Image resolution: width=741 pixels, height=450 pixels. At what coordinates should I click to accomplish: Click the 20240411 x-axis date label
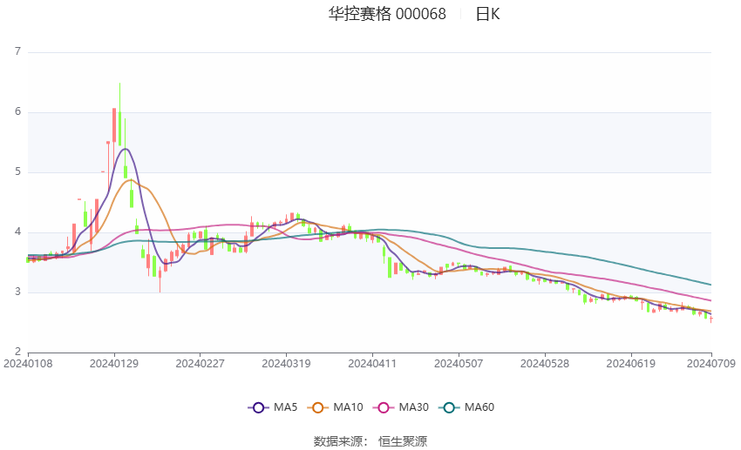[x=372, y=364]
